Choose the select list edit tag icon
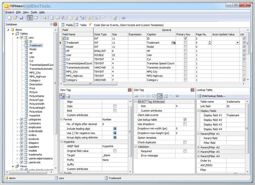 pyautogui.click(x=160, y=96)
